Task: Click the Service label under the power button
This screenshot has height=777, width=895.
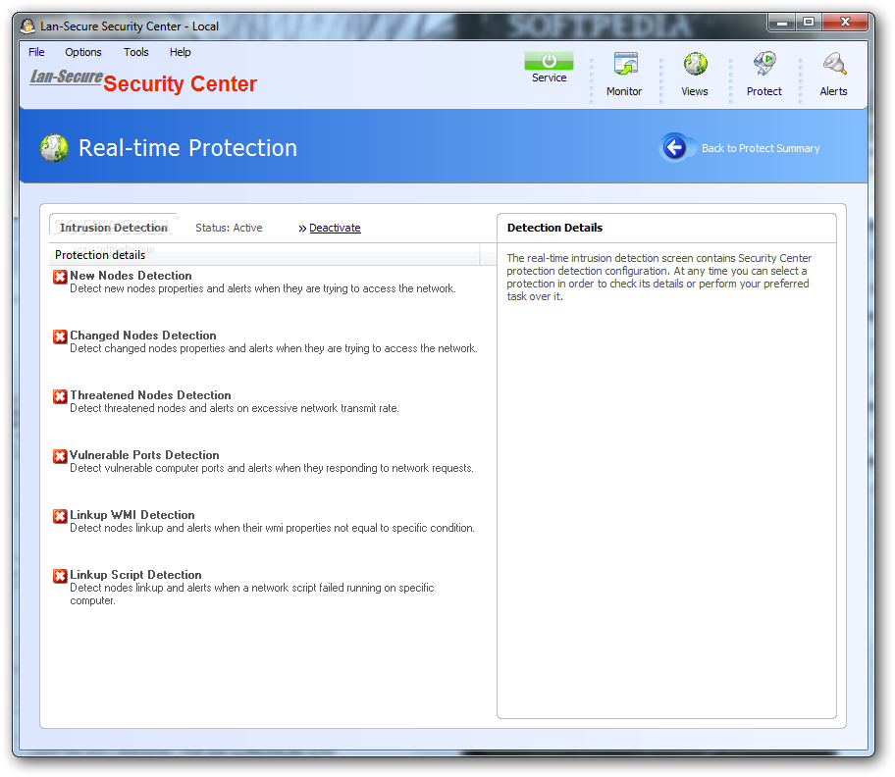Action: tap(550, 78)
